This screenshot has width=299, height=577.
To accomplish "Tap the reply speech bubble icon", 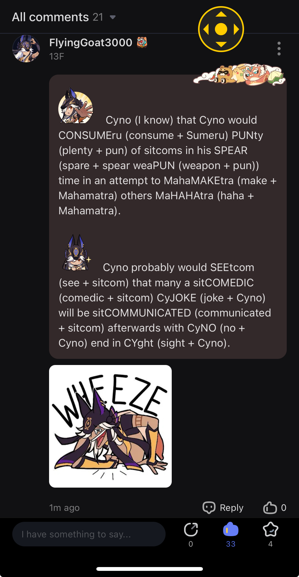I will point(209,508).
